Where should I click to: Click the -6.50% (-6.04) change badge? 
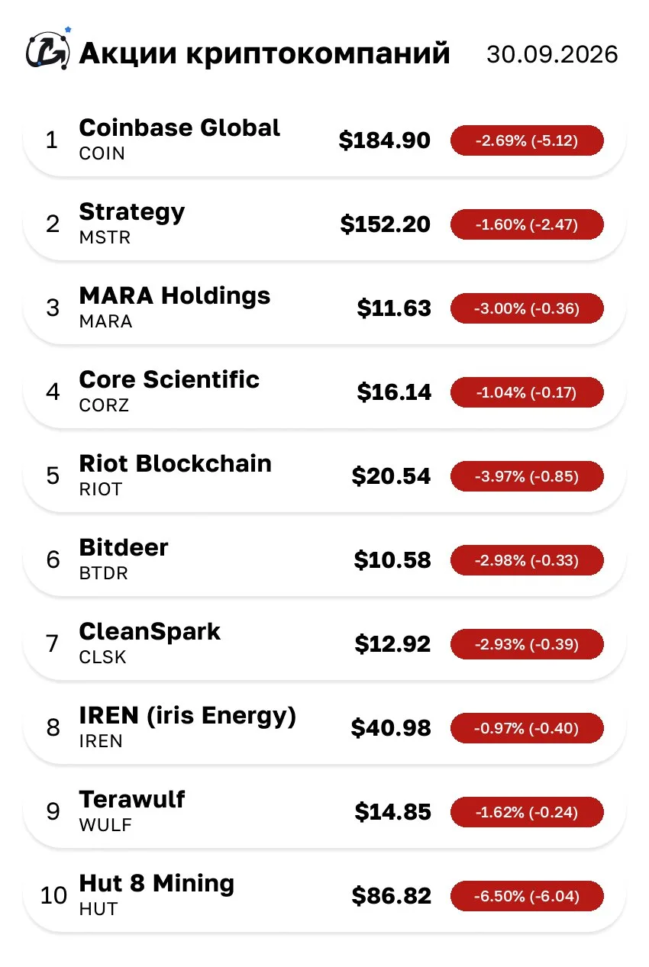(527, 896)
